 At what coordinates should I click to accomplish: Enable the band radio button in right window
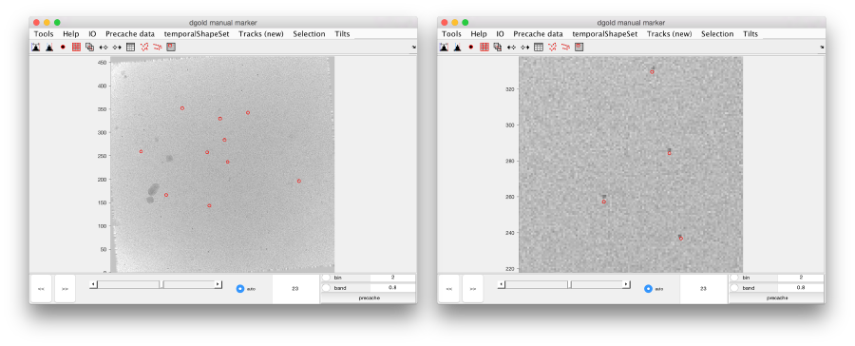coord(734,288)
